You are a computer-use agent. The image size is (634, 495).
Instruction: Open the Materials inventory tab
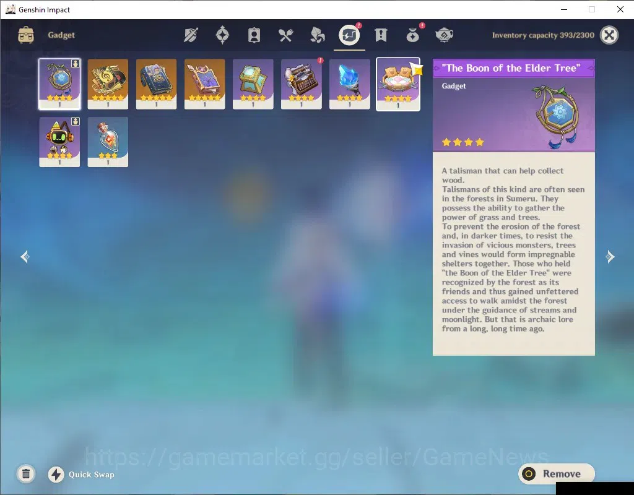318,35
